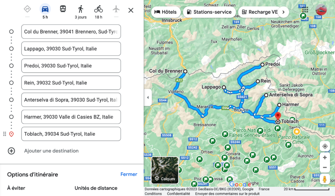
Task: Select the flights travel mode
Action: point(116,9)
